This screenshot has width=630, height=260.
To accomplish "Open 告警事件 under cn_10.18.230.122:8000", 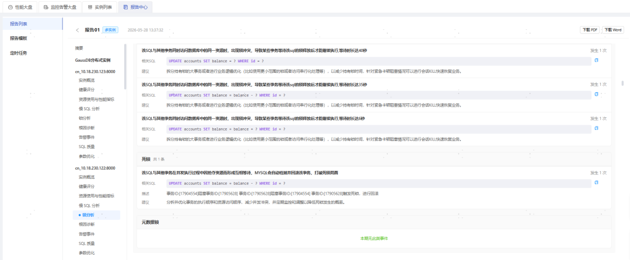I will (x=86, y=234).
